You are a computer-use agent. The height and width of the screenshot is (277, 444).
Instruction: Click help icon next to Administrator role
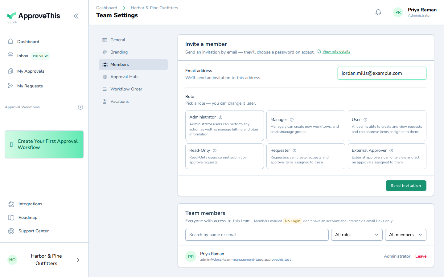tap(220, 117)
